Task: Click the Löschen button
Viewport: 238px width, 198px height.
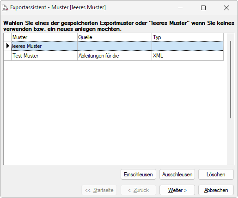Action: tap(216, 175)
